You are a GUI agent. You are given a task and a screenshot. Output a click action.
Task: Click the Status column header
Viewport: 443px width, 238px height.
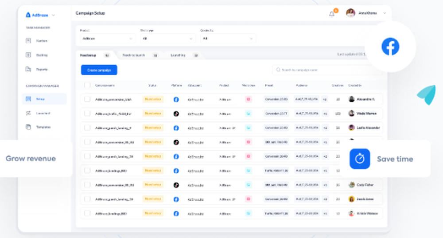click(x=152, y=86)
